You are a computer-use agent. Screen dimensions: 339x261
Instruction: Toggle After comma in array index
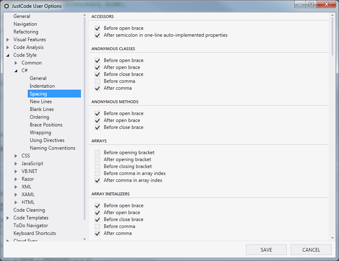tap(97, 180)
